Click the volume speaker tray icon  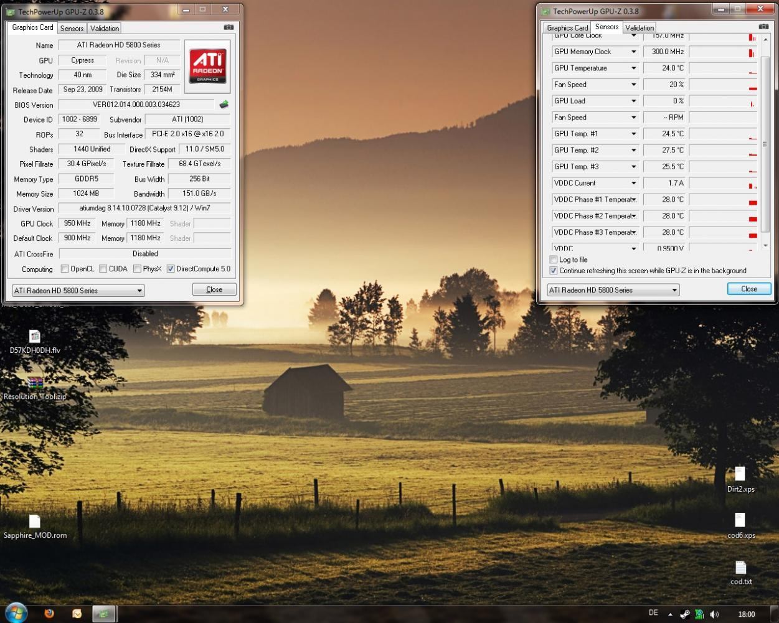714,614
